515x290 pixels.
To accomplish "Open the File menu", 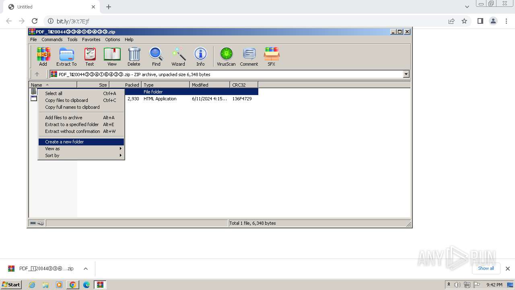I will [33, 39].
